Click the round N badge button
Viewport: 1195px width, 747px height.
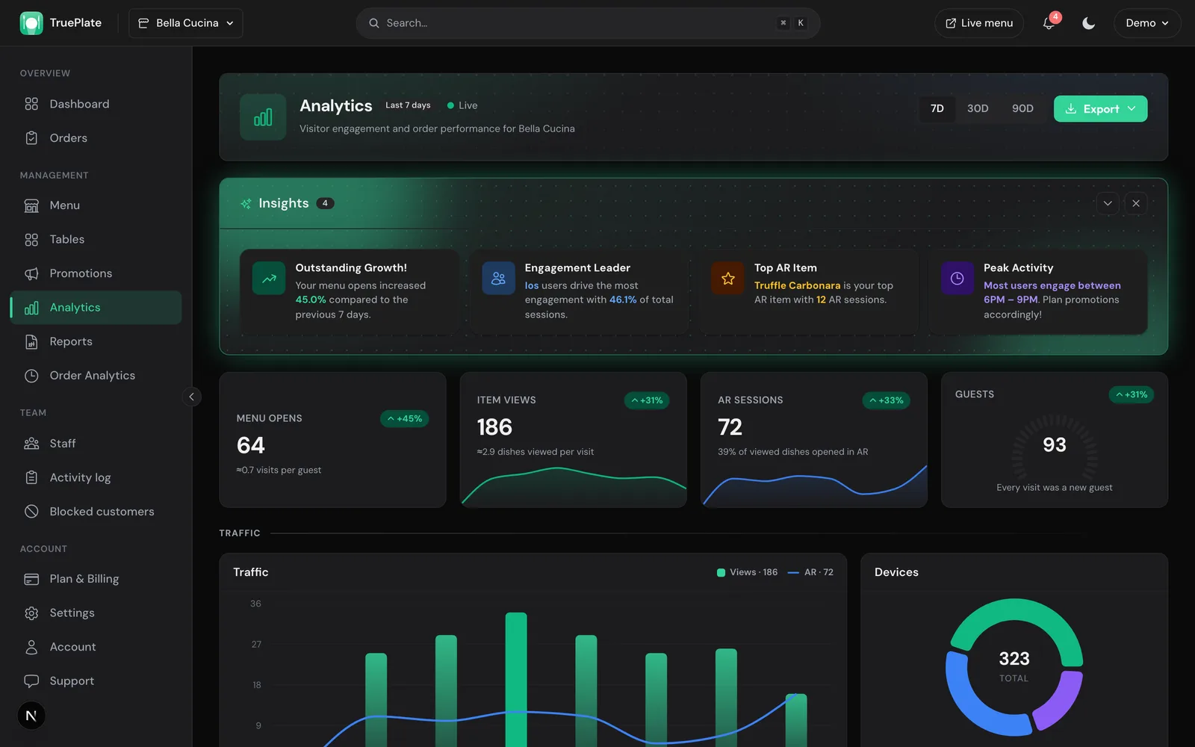[x=31, y=716]
